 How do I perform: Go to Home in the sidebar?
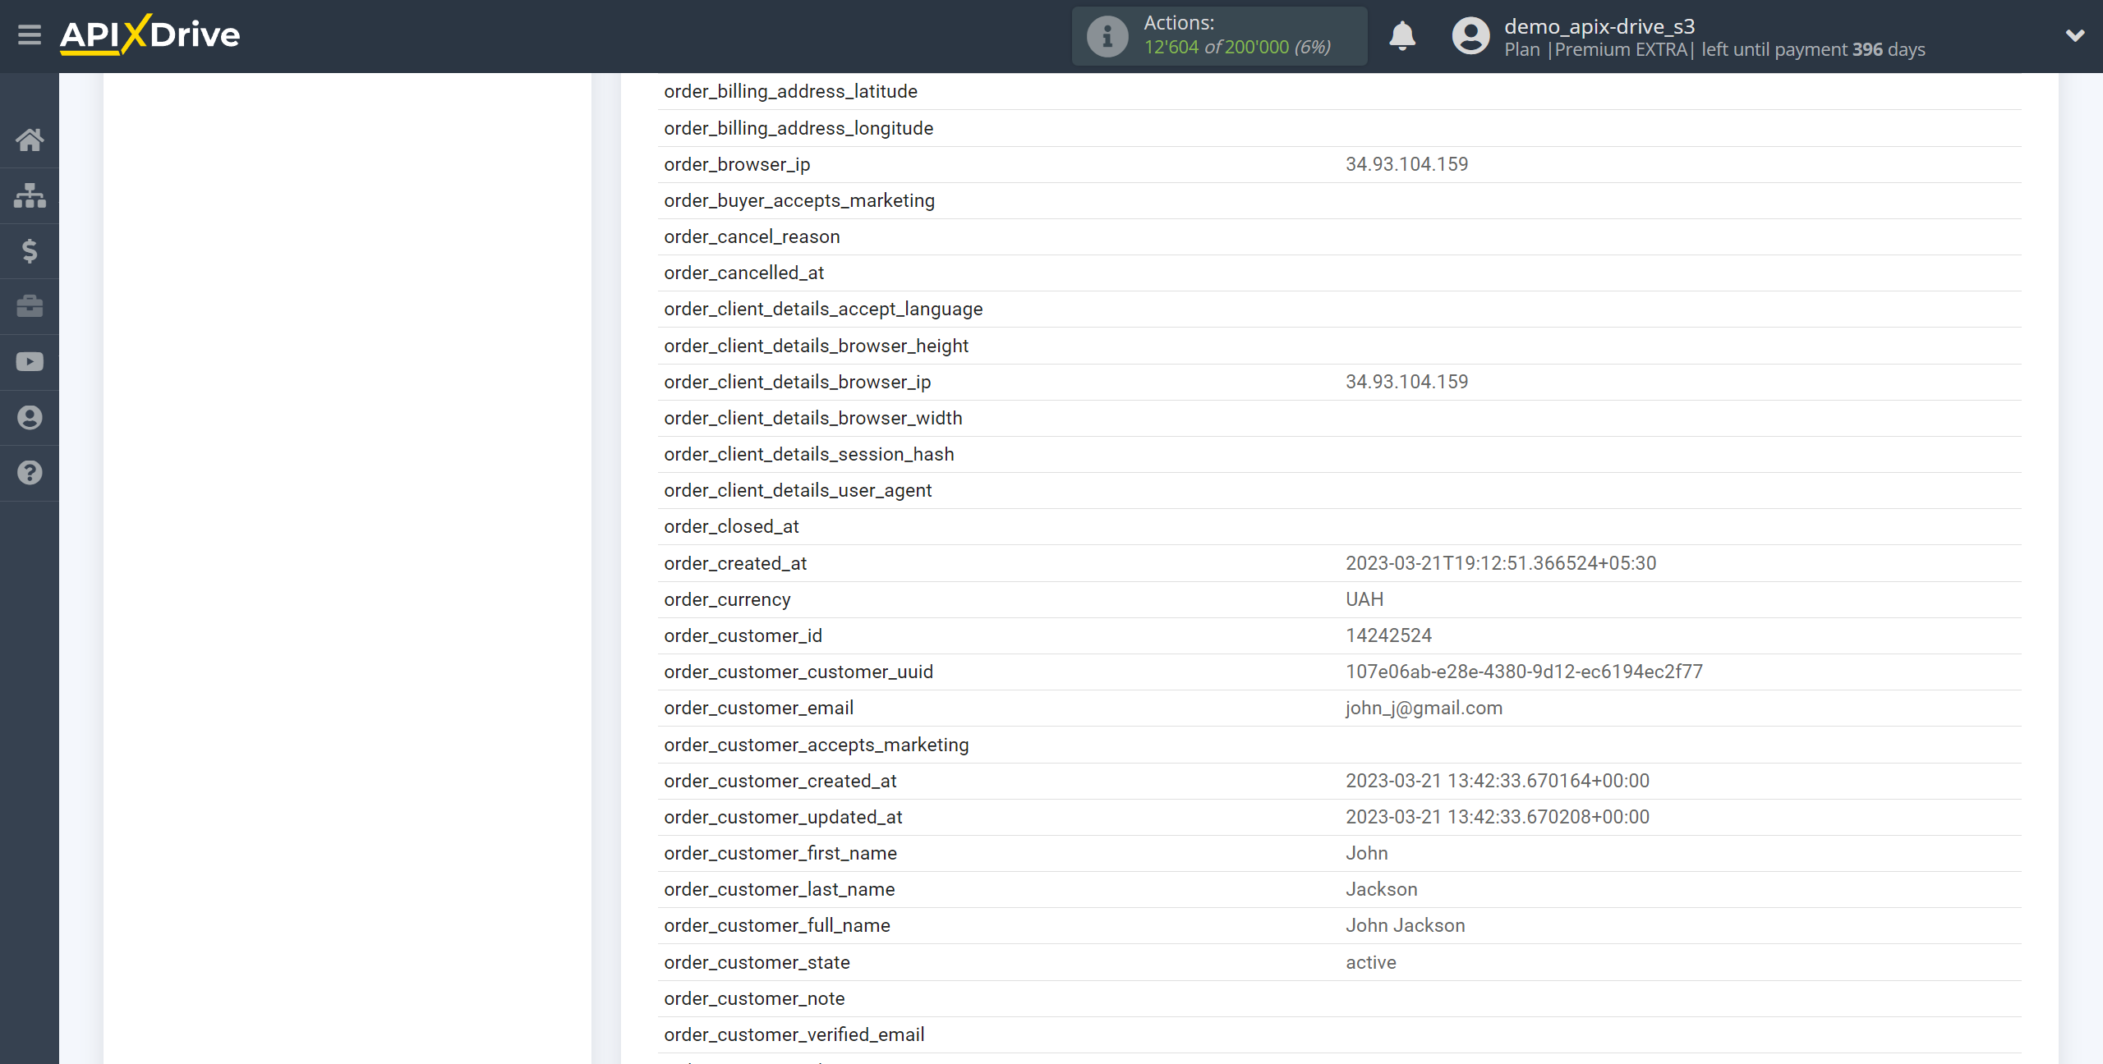click(x=30, y=140)
